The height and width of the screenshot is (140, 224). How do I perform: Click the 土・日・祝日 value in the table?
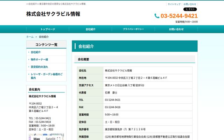pyautogui.click(x=112, y=122)
